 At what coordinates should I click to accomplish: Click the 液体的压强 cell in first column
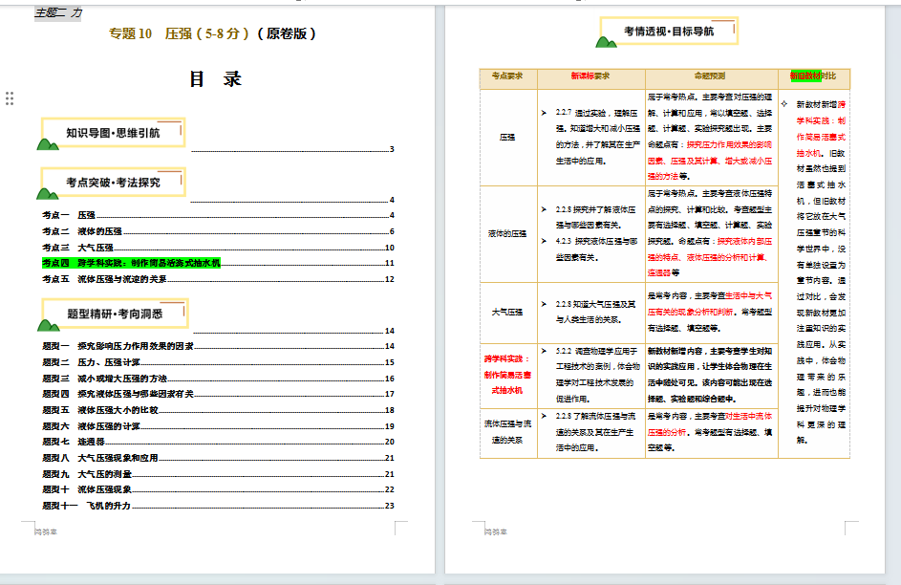(x=507, y=233)
